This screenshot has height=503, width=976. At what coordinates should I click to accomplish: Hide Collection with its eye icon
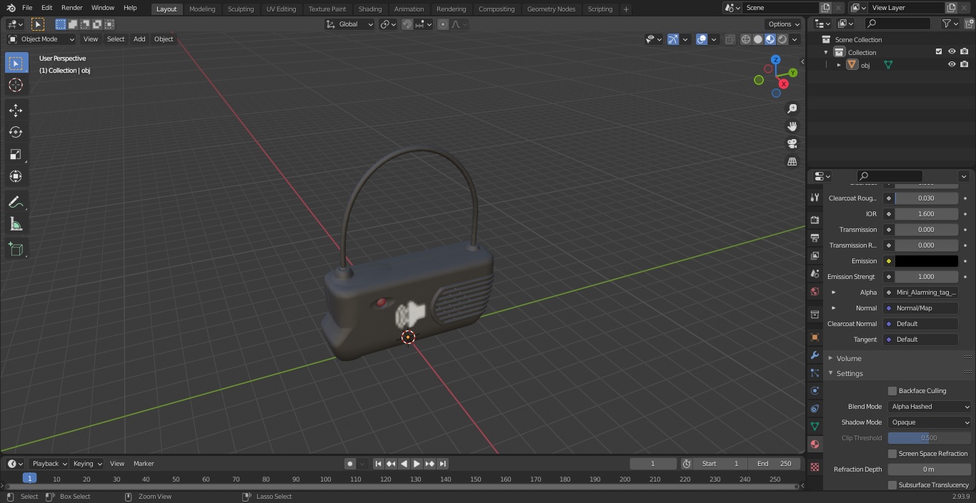(x=952, y=51)
